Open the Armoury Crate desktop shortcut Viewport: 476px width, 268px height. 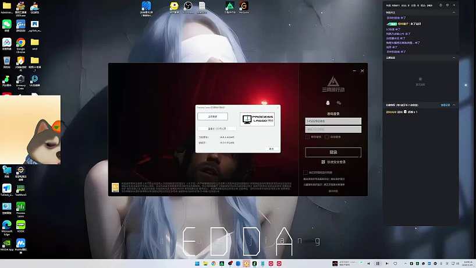pos(20,82)
